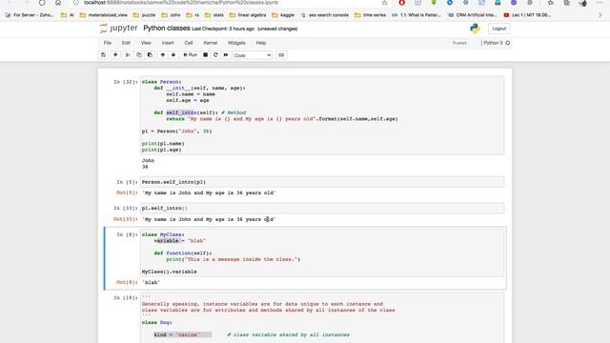610x343 pixels.
Task: Reload the page in the browser
Action: click(x=42, y=3)
